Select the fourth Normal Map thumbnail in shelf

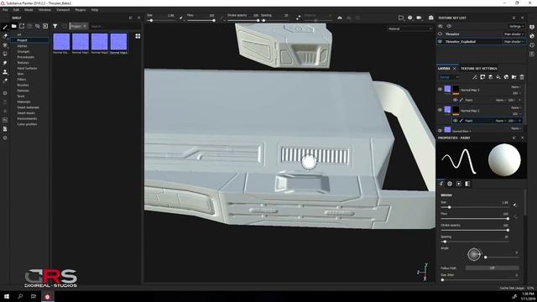point(118,44)
